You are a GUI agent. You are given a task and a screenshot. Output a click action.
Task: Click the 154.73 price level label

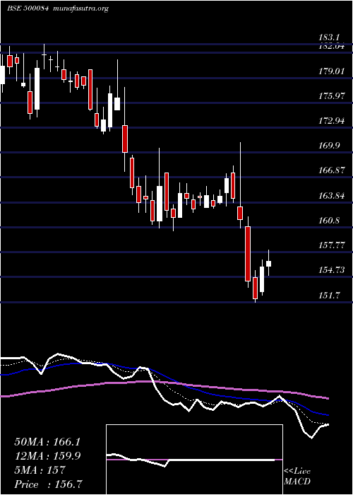pyautogui.click(x=333, y=270)
